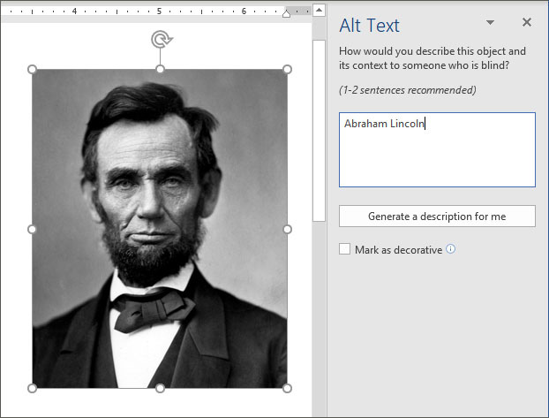Click the rotate handle above the picture
This screenshot has width=549, height=418.
tap(161, 39)
